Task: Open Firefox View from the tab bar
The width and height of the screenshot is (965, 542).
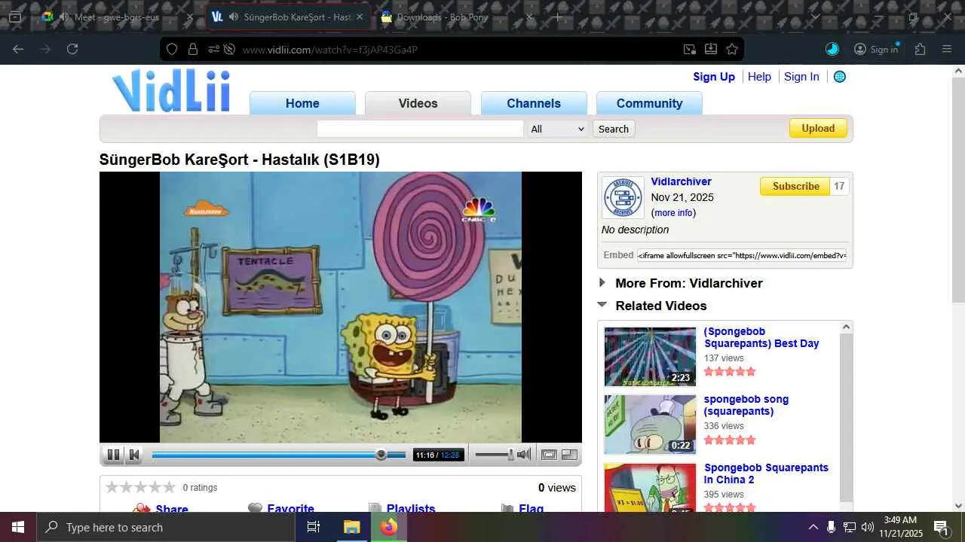Action: [x=15, y=17]
